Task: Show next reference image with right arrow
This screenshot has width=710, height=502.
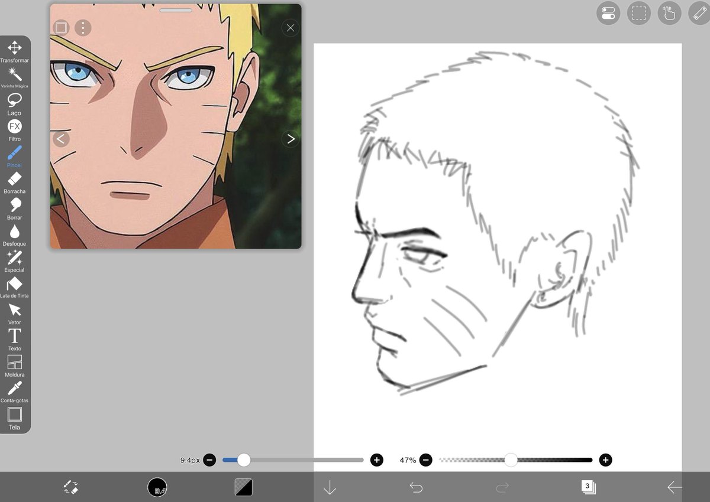Action: click(x=290, y=139)
